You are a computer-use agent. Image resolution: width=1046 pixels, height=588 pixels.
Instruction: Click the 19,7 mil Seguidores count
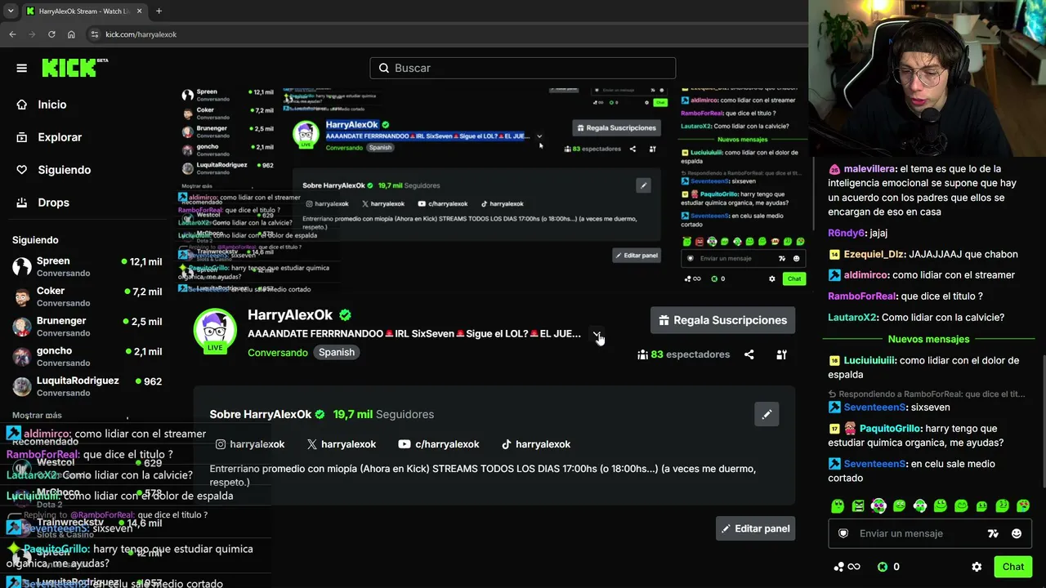(x=383, y=414)
